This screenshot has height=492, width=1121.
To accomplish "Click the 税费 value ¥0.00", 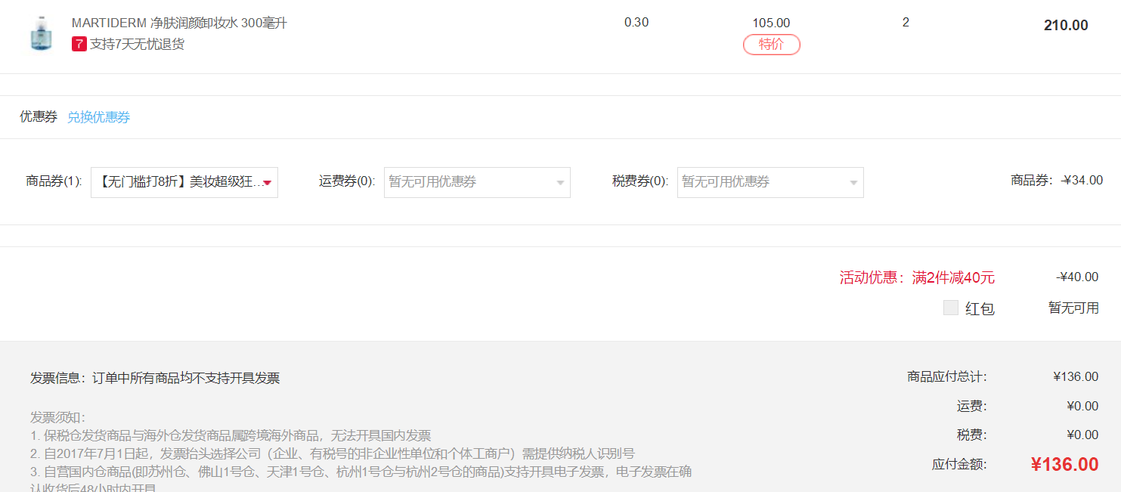I will click(1082, 435).
